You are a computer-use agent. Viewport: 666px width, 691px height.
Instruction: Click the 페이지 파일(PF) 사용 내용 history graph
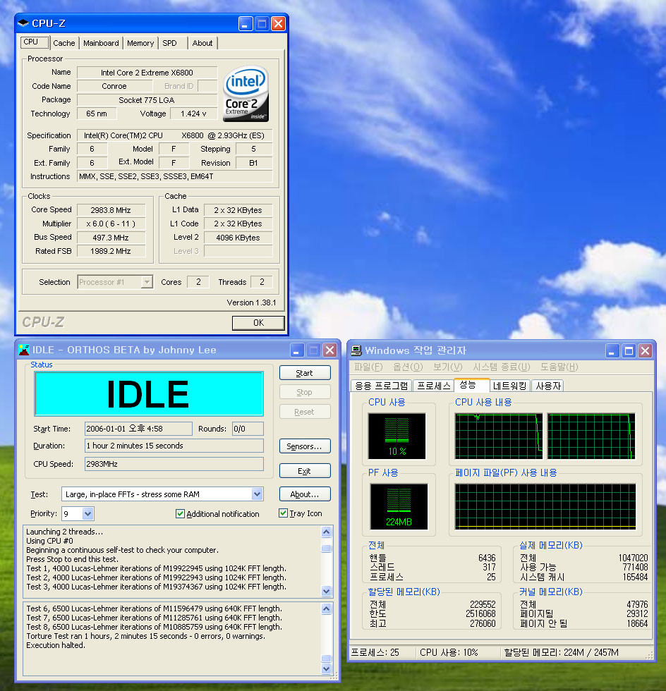click(x=545, y=506)
